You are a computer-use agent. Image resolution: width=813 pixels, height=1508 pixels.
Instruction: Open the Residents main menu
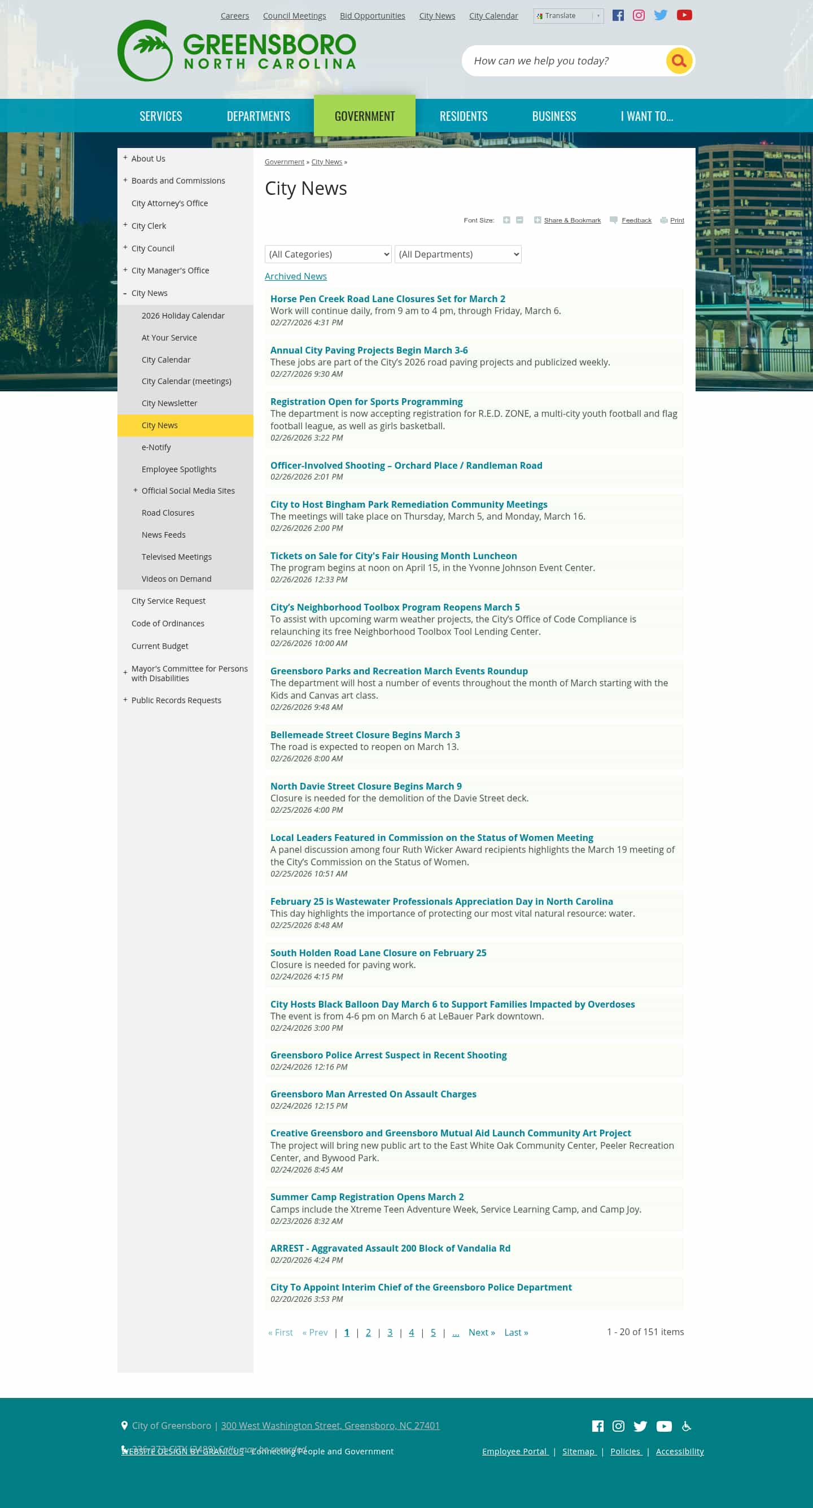pos(463,116)
